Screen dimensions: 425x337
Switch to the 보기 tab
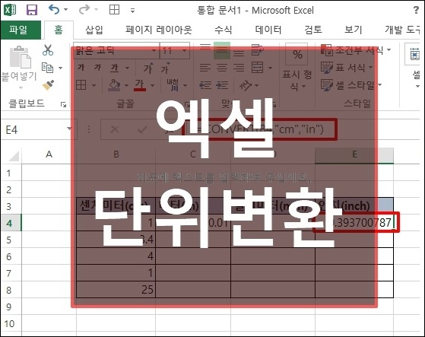click(354, 30)
